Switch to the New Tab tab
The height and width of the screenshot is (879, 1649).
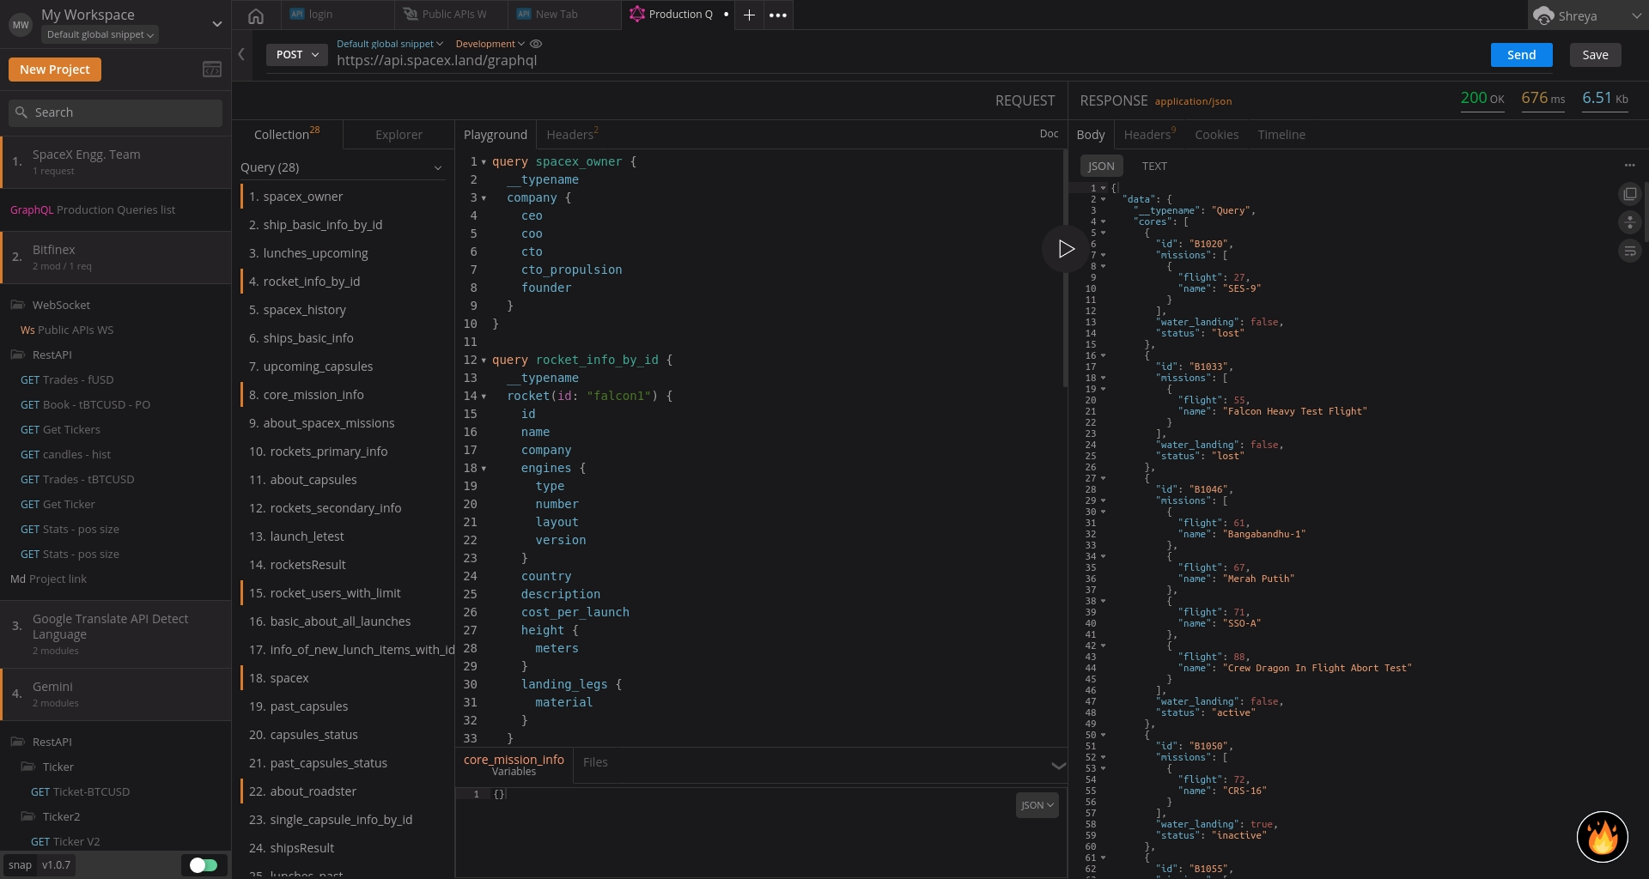(x=564, y=15)
